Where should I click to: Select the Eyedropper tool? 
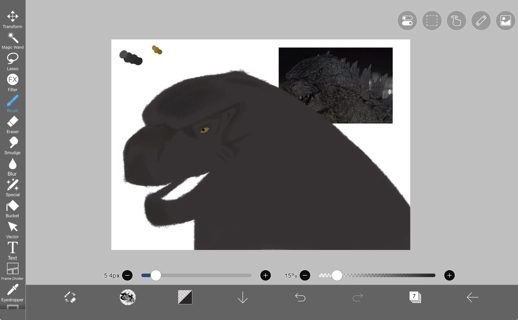[13, 293]
